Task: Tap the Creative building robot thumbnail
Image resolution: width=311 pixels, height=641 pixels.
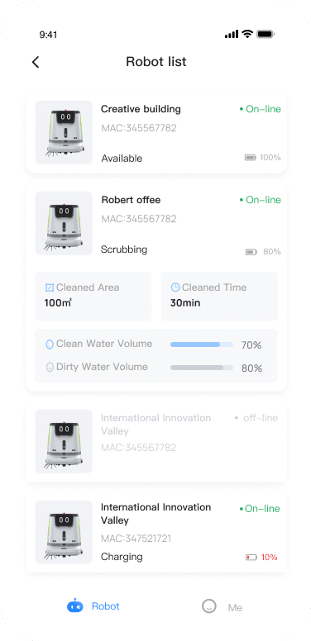Action: pos(64,132)
